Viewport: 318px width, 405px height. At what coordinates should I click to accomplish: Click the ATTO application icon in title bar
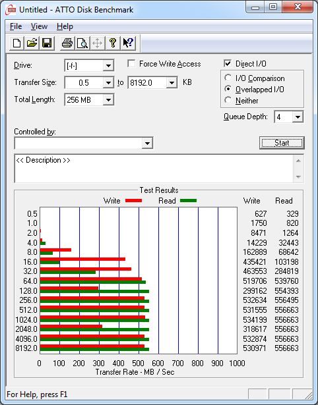pos(11,10)
